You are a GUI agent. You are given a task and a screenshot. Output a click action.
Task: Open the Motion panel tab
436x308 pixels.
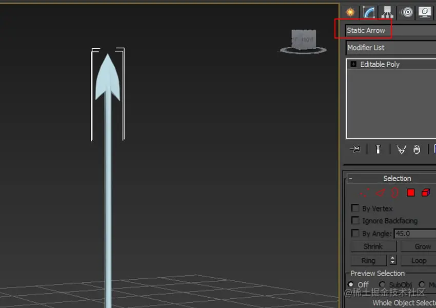click(407, 12)
